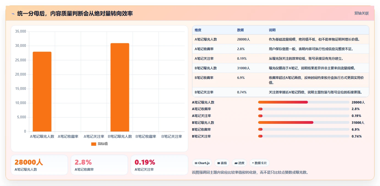The width and height of the screenshot is (380, 186).
Task: Select the 进度 tag pill
Action: pyautogui.click(x=239, y=163)
